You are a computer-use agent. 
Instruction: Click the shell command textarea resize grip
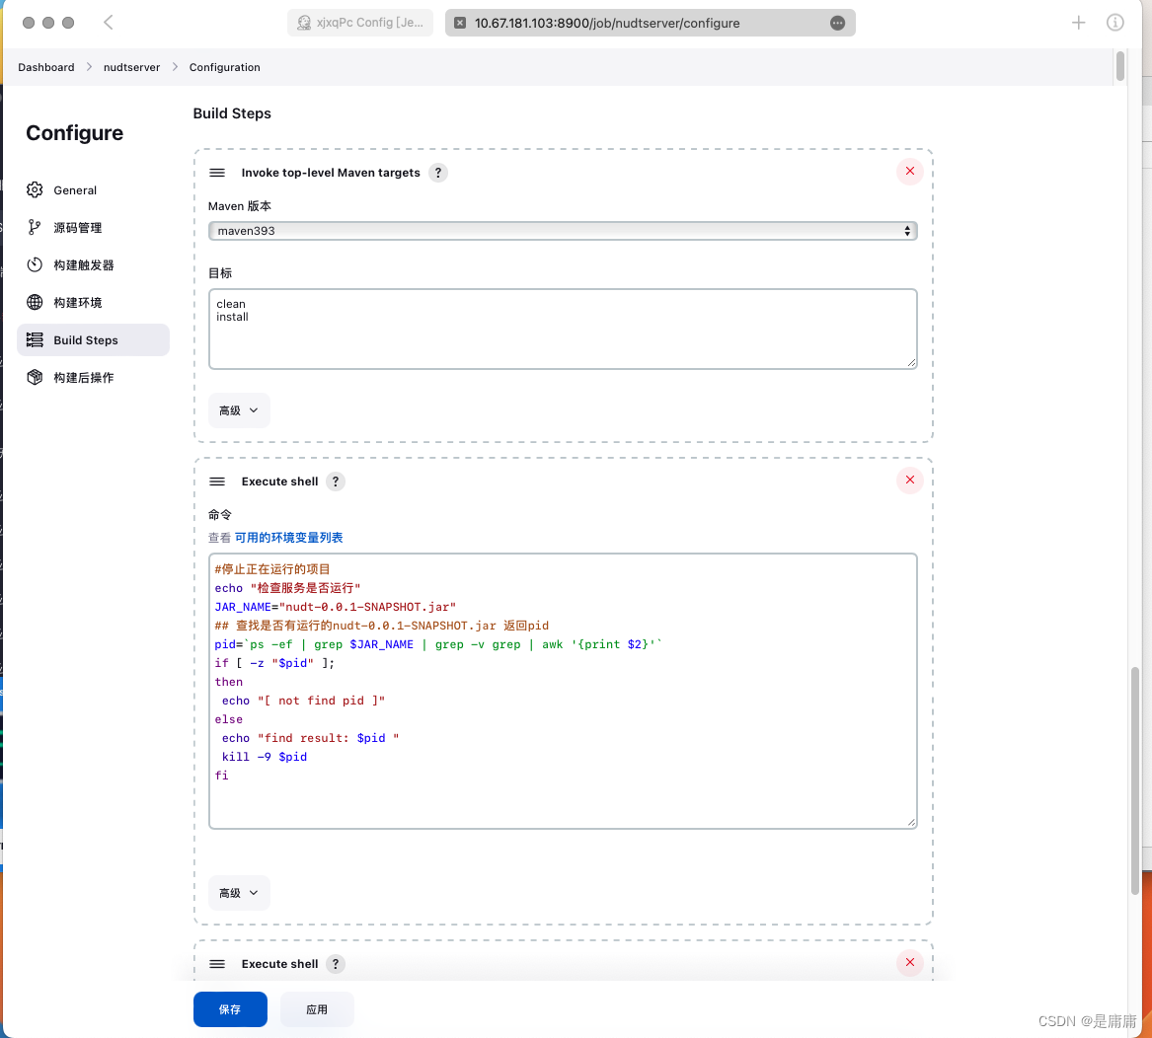911,823
